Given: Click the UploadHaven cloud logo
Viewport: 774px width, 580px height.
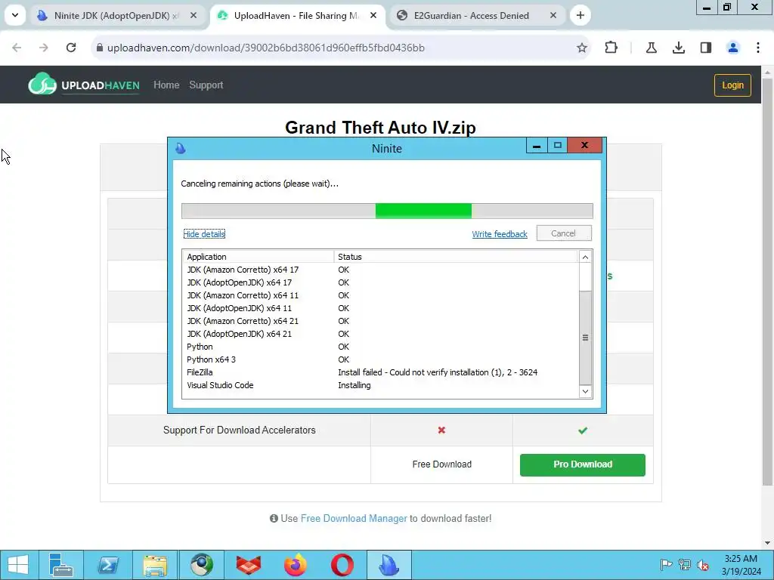Looking at the screenshot, I should tap(42, 85).
